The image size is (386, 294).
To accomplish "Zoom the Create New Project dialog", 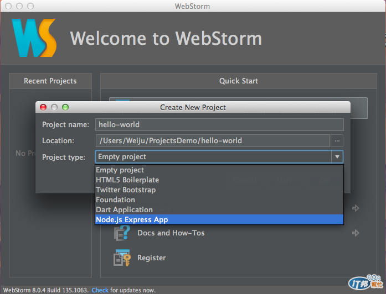I will tap(65, 107).
